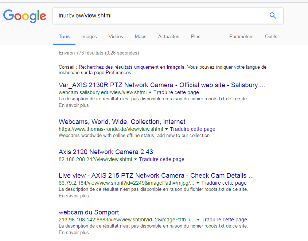Click En savoir plus under Somport result
This screenshot has width=308, height=241.
pyautogui.click(x=74, y=232)
